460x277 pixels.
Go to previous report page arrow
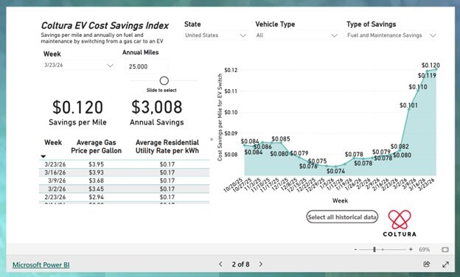pos(220,264)
